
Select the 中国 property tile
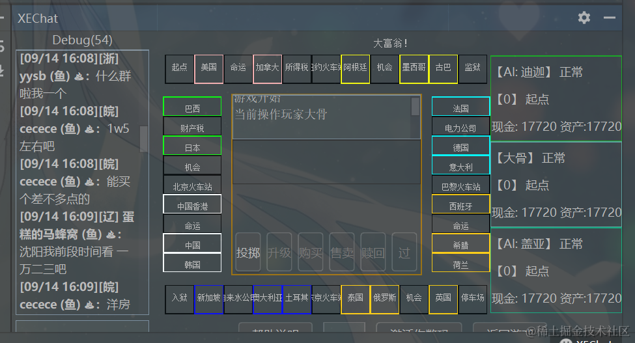coord(192,243)
